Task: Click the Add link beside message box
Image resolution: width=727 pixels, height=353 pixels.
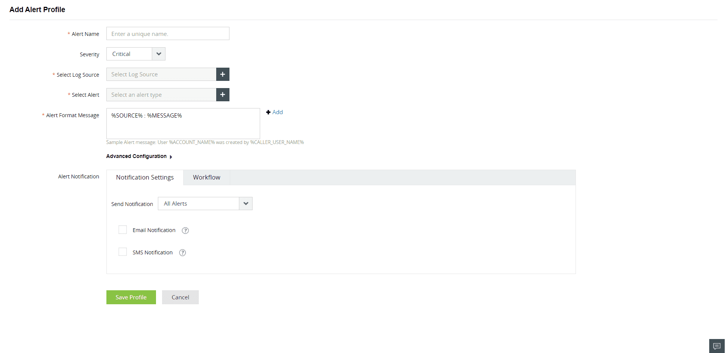Action: 275,112
